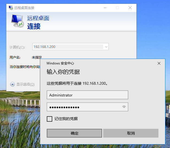Viewport: 170px width, 148px height.
Task: Open the 计算机 address dropdown arrow
Action: tap(106, 47)
